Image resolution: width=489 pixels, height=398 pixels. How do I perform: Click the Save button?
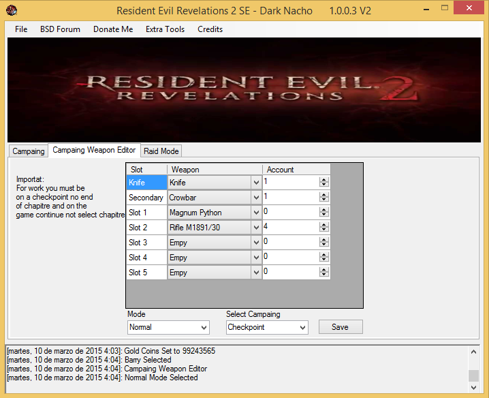point(340,327)
